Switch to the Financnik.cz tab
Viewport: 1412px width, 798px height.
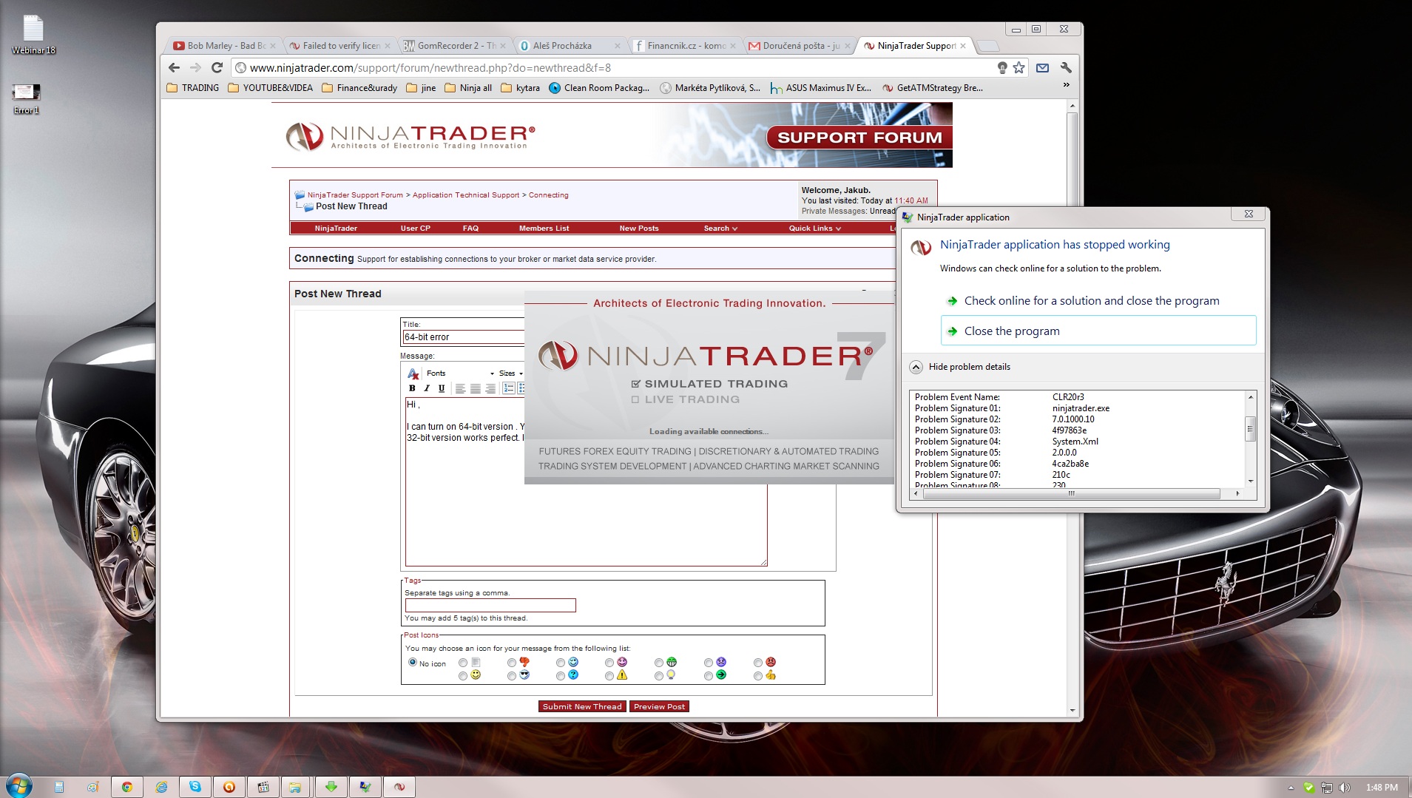pos(685,46)
